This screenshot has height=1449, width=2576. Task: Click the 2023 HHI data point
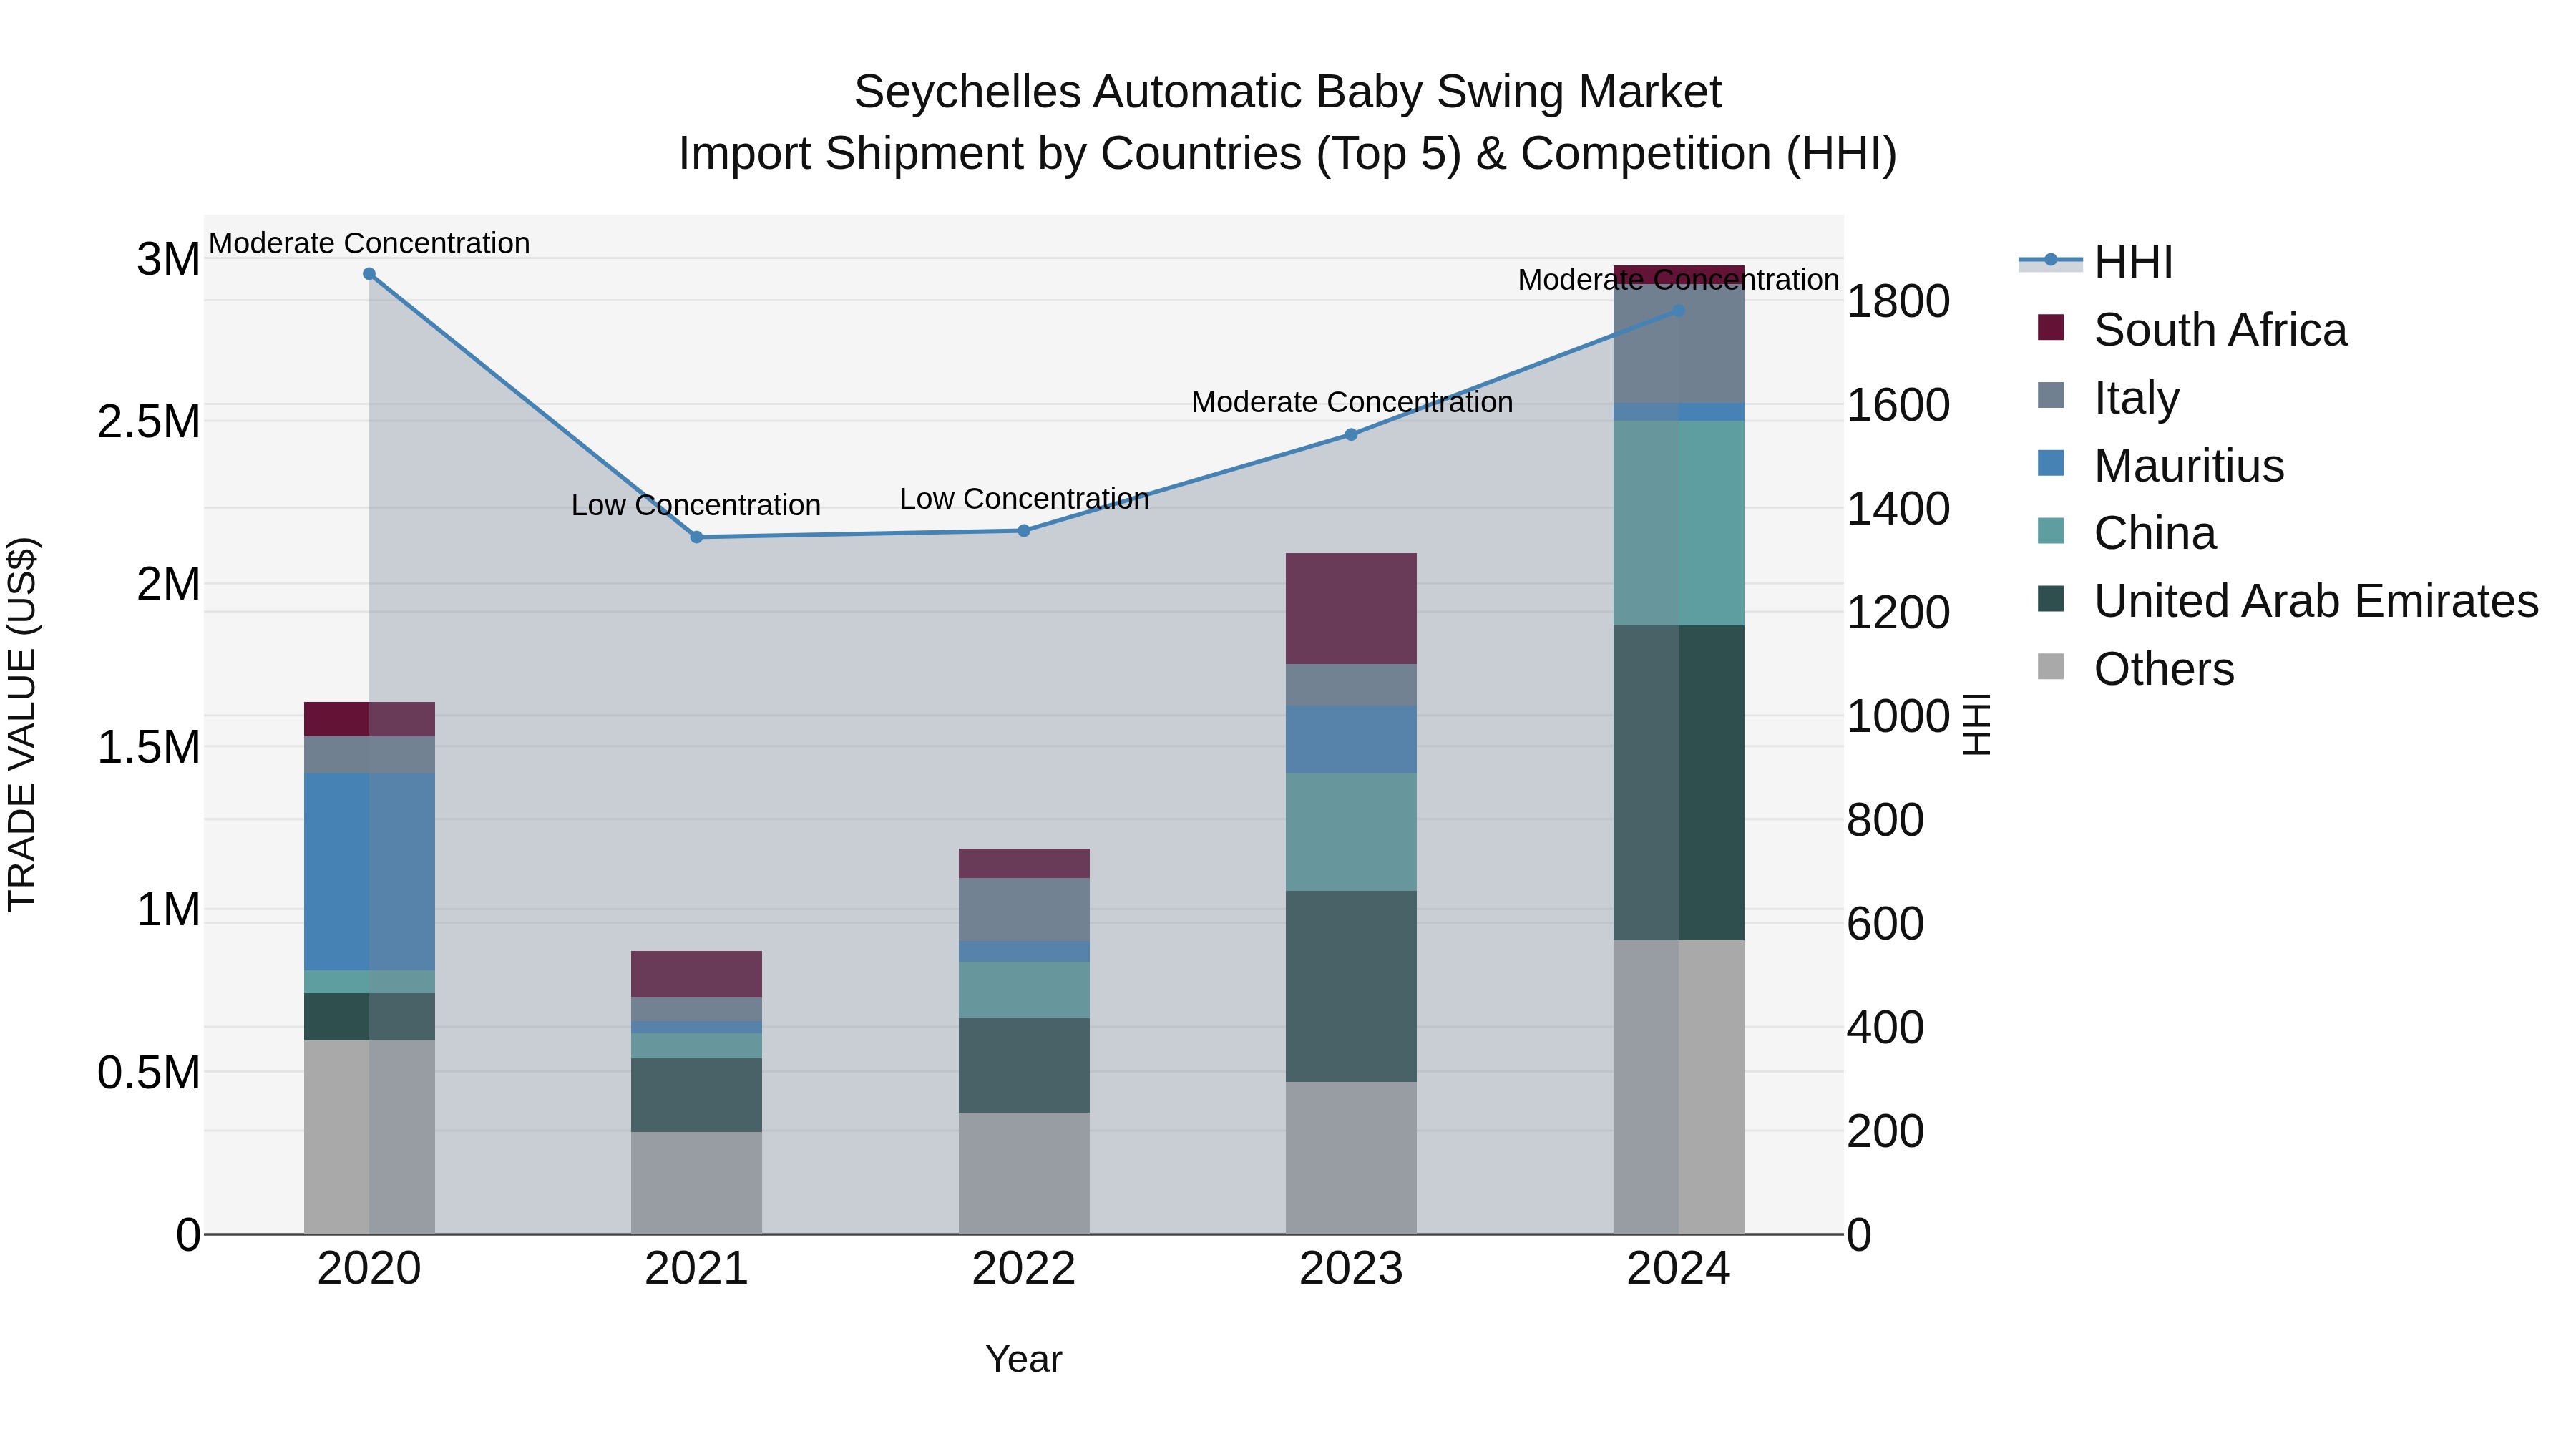(1351, 435)
